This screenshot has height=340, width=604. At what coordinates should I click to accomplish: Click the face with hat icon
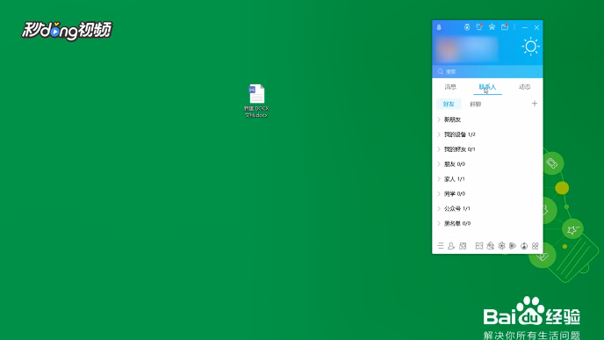click(490, 246)
